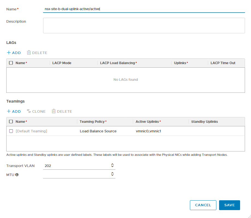Click the MTU stepper arrows
Image resolution: width=251 pixels, height=218 pixels.
coord(112,174)
